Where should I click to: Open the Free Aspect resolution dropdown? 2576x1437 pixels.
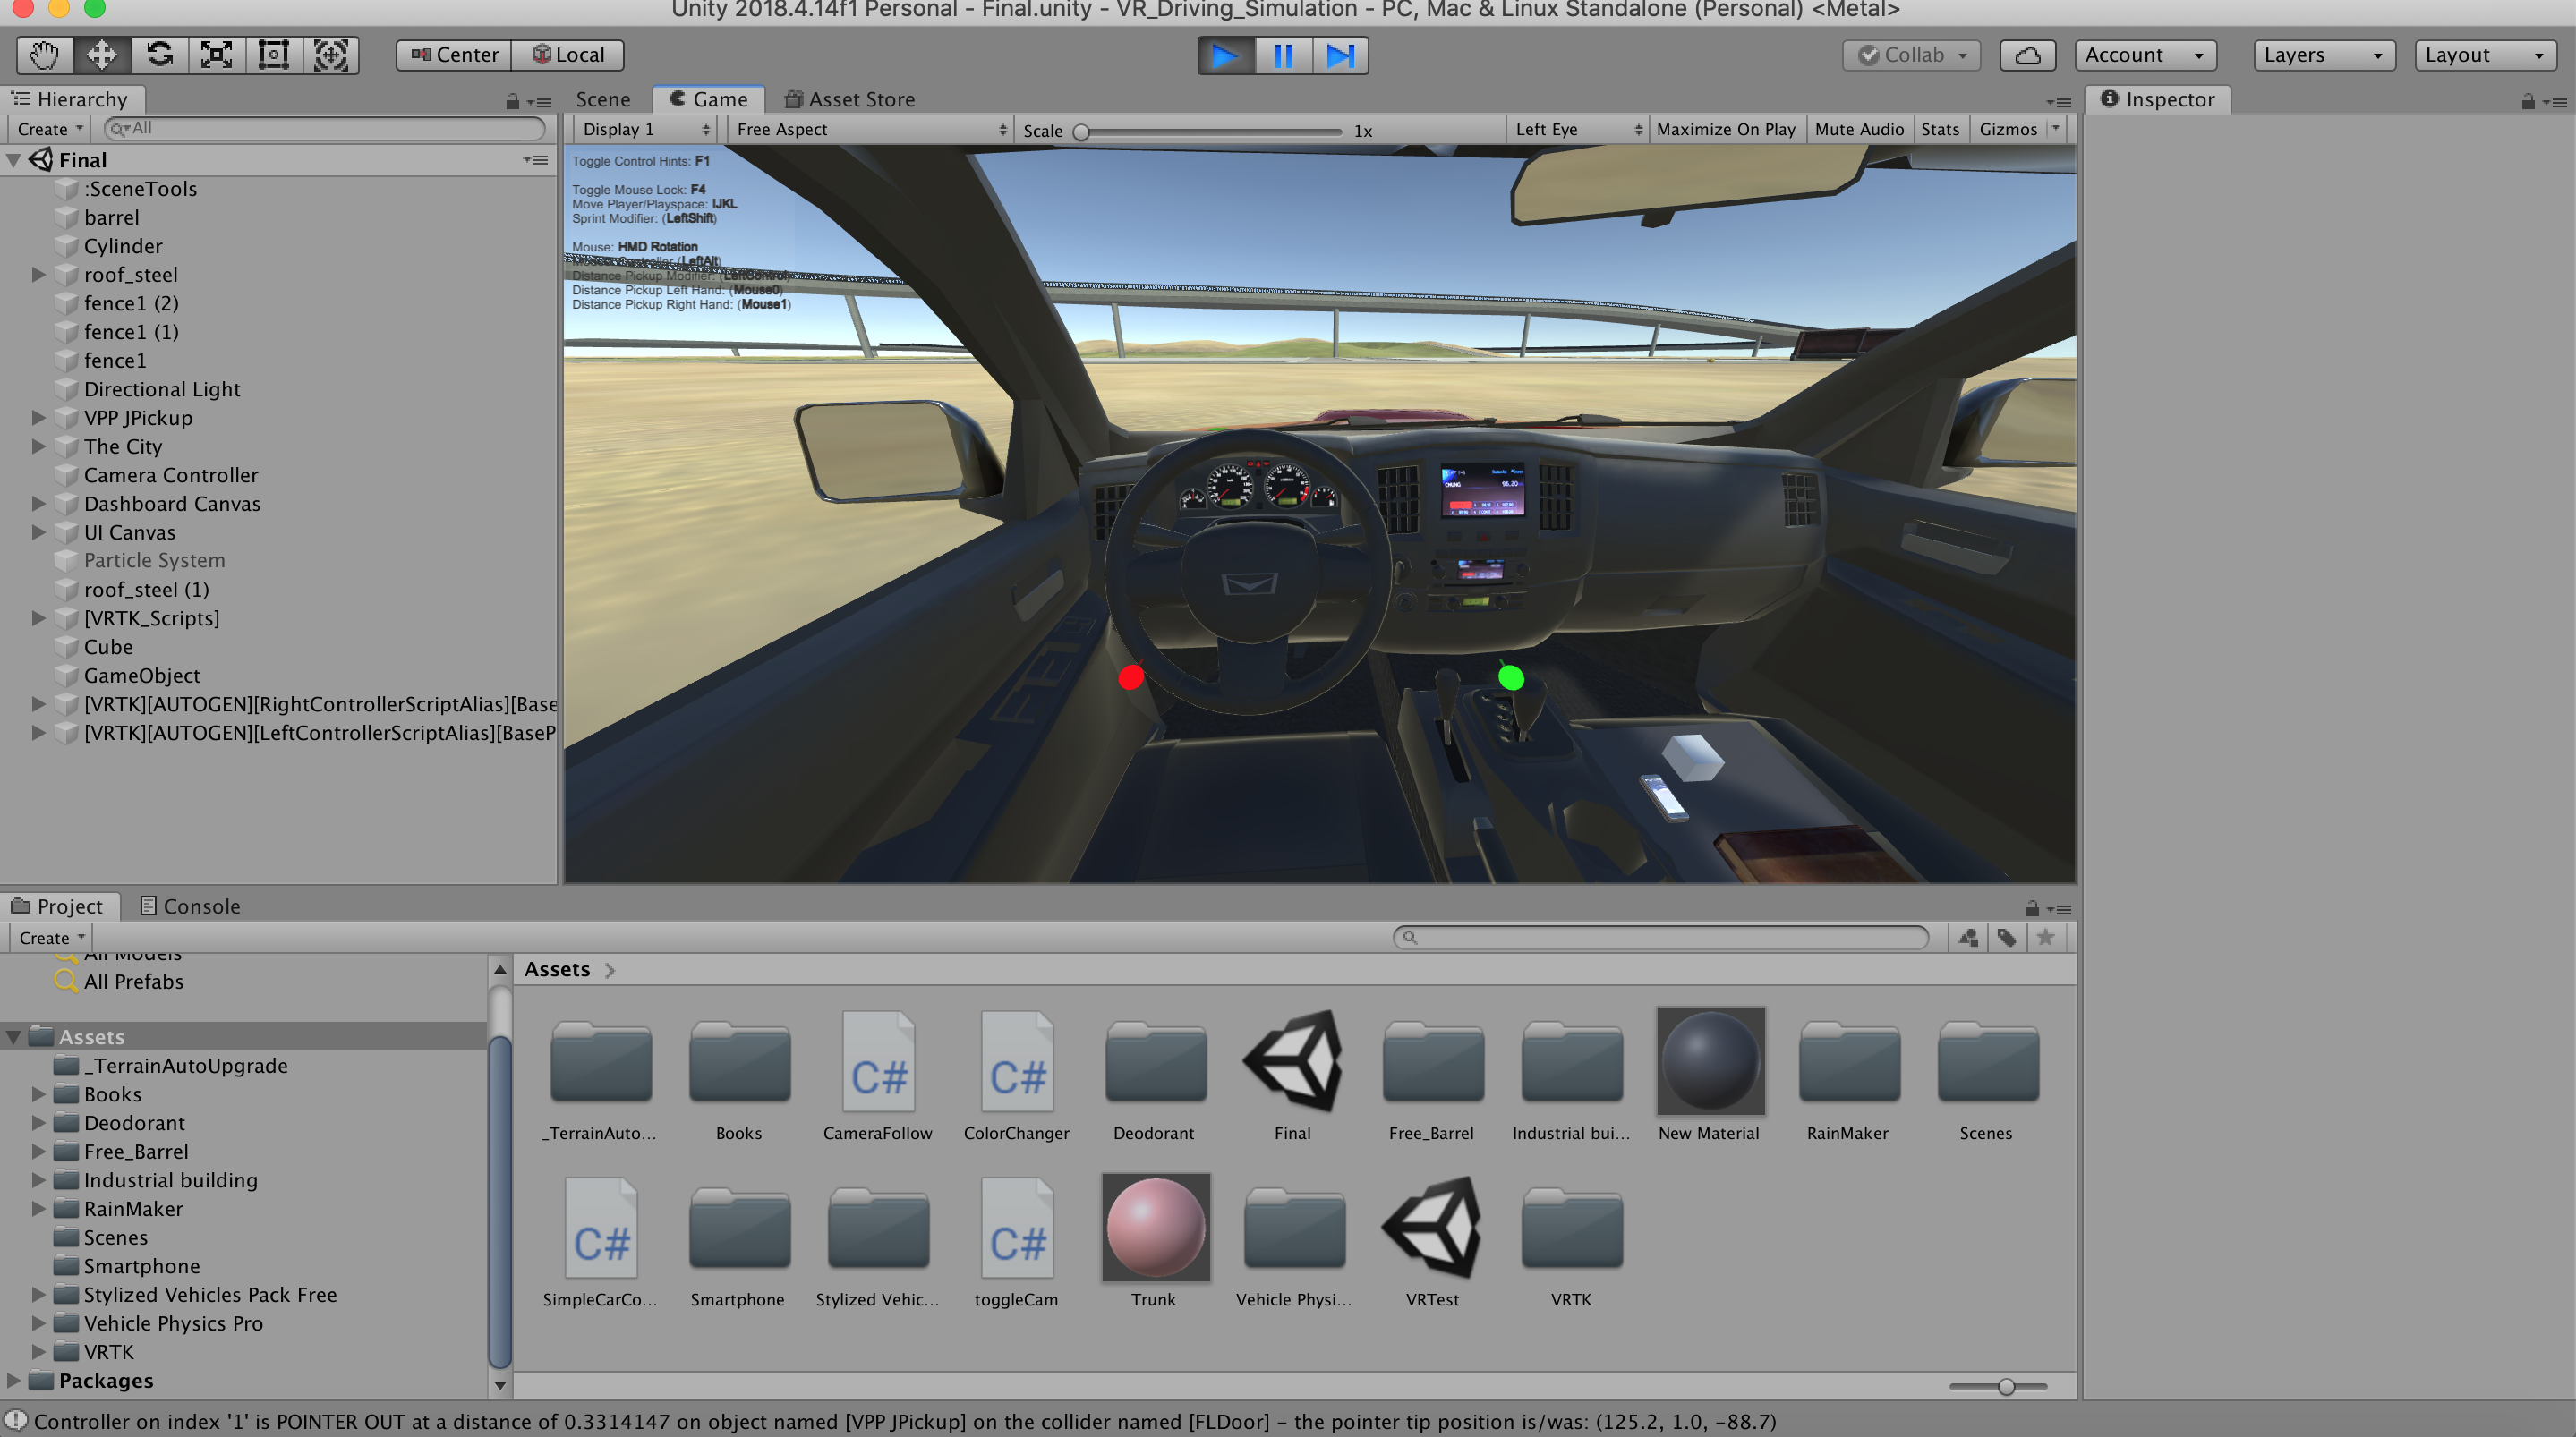tap(870, 128)
